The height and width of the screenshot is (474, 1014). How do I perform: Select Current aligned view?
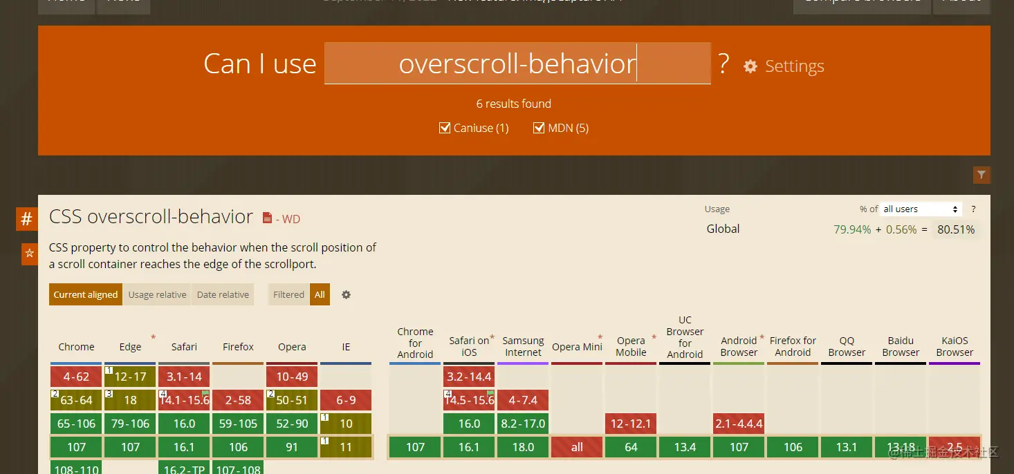86,294
